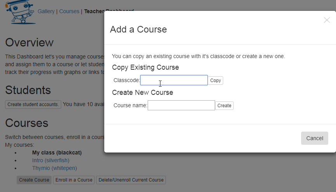Switch to the Intro (silverfish) course
336x192 pixels.
(50, 160)
